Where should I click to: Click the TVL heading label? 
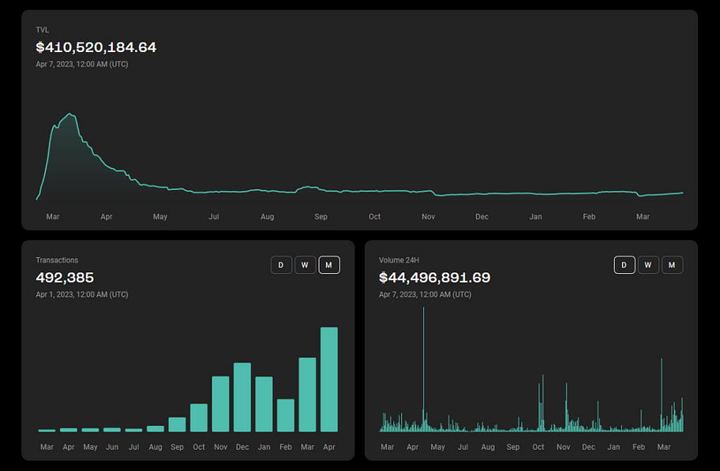(43, 30)
